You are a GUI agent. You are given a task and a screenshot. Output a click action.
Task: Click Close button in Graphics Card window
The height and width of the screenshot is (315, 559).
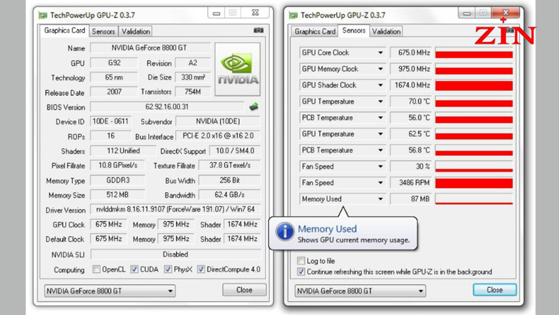pyautogui.click(x=244, y=290)
